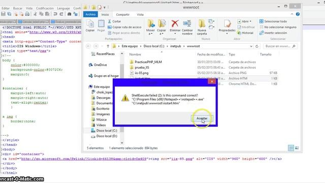Open Escritorio in the navigation pane
The width and height of the screenshot is (325, 183).
pyautogui.click(x=103, y=109)
